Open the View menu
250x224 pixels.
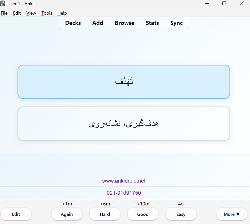click(x=31, y=13)
